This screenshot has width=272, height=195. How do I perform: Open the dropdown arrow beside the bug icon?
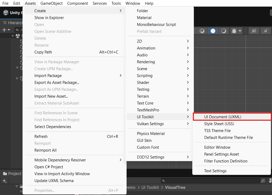click(x=240, y=31)
